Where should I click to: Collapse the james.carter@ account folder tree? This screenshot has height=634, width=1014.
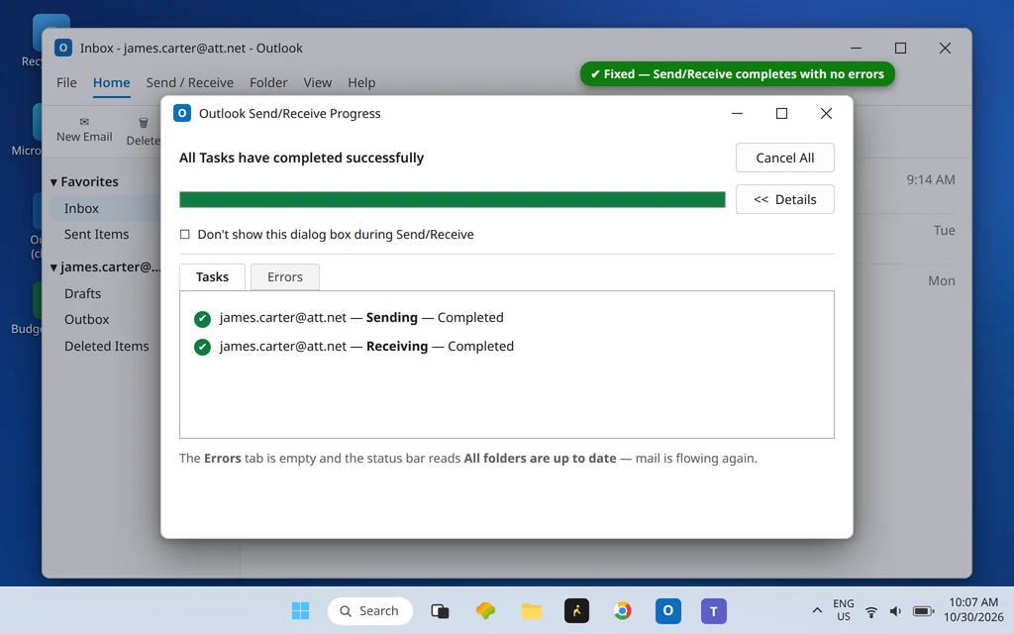54,267
